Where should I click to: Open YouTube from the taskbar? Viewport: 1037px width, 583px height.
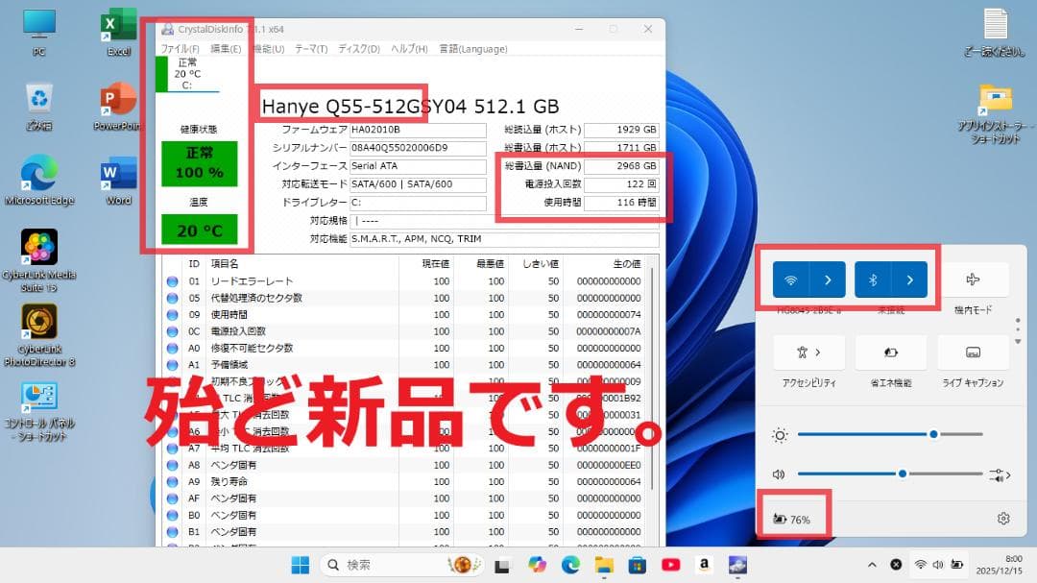coord(670,565)
